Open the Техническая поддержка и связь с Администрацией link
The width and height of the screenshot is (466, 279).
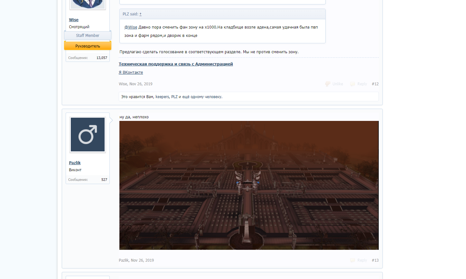point(176,64)
